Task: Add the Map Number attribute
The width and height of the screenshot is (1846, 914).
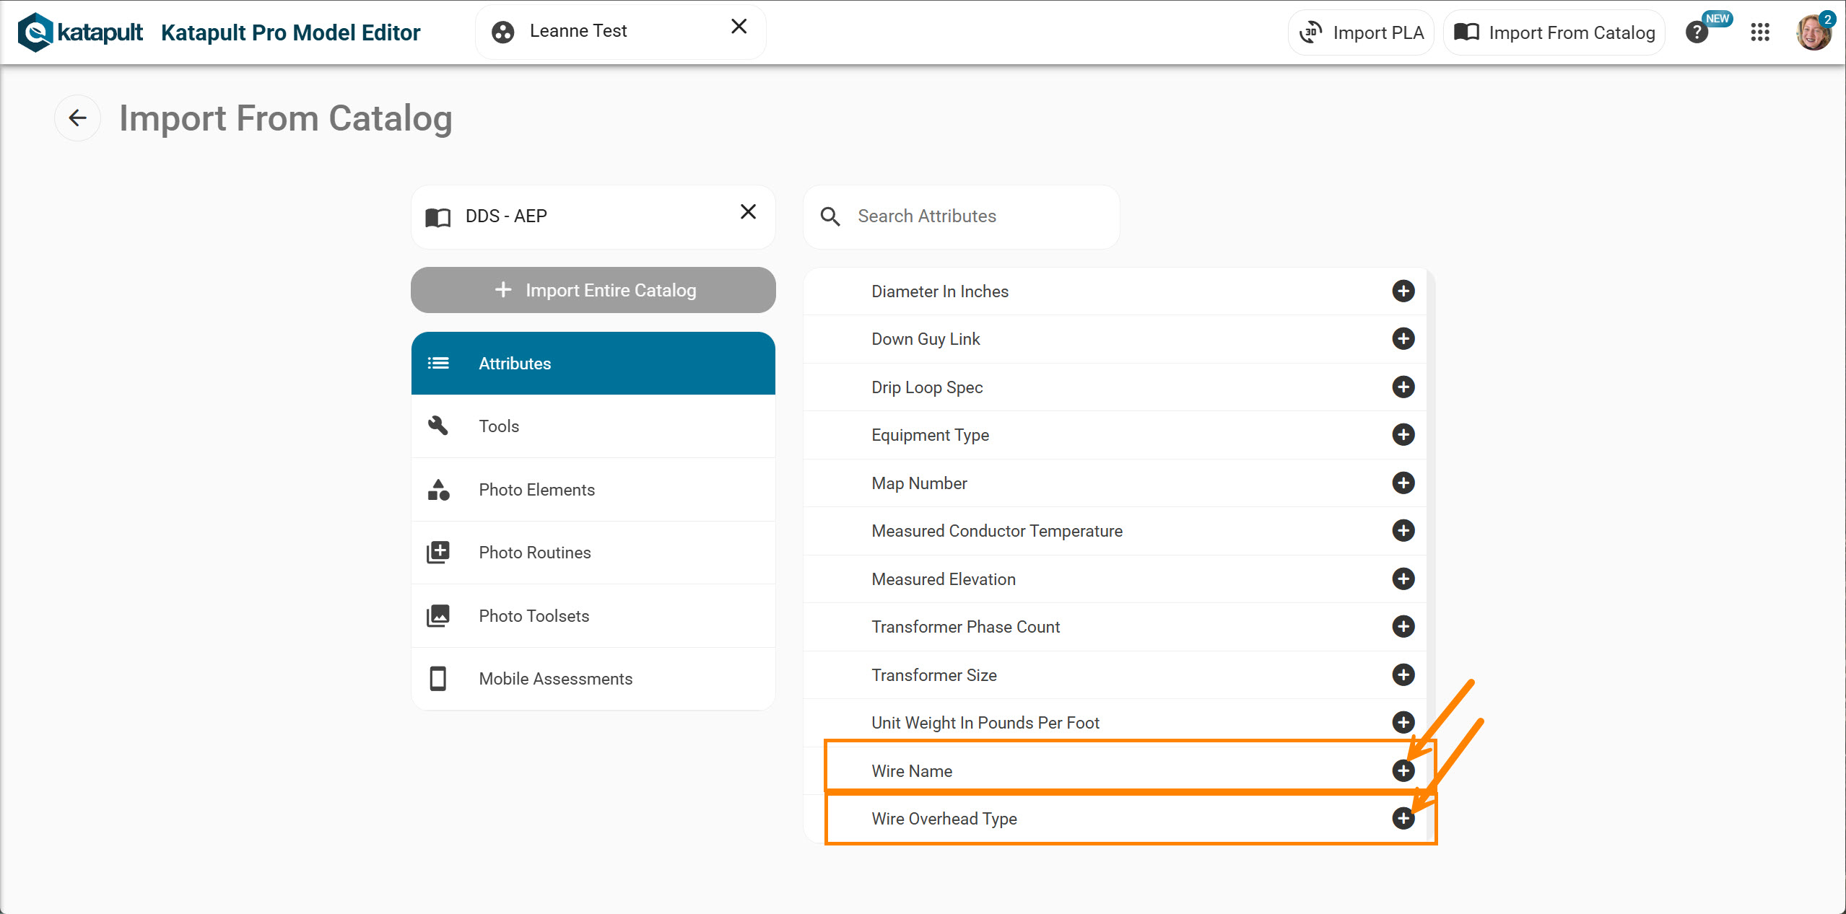Action: (1403, 483)
